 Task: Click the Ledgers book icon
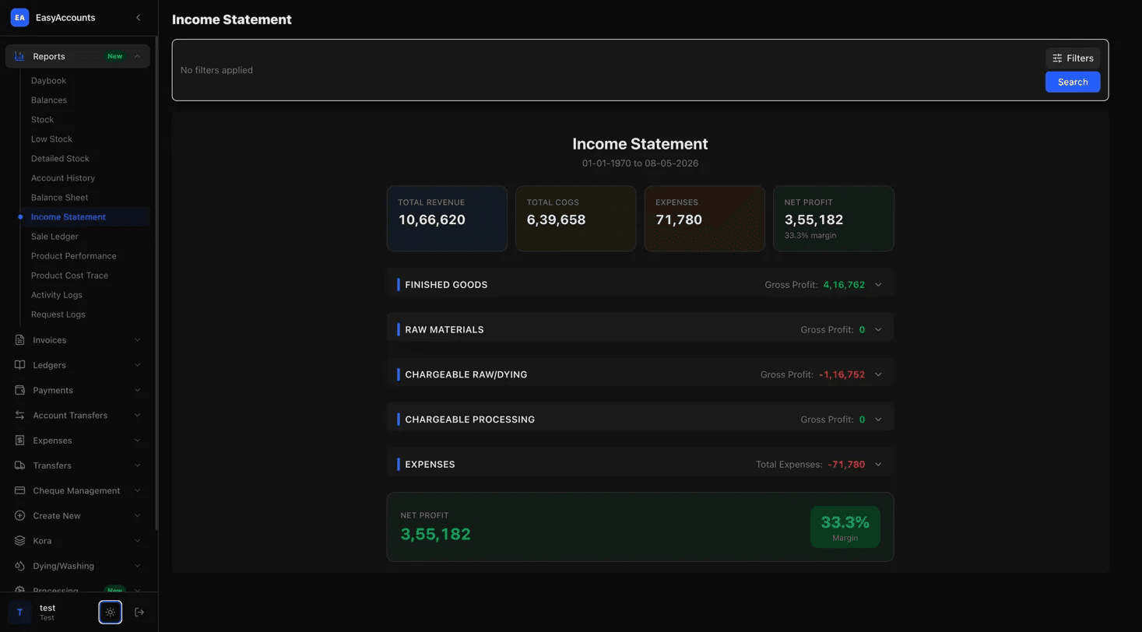(19, 365)
